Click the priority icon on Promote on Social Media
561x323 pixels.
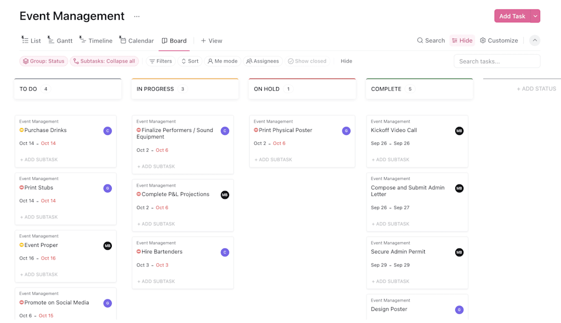(x=21, y=303)
